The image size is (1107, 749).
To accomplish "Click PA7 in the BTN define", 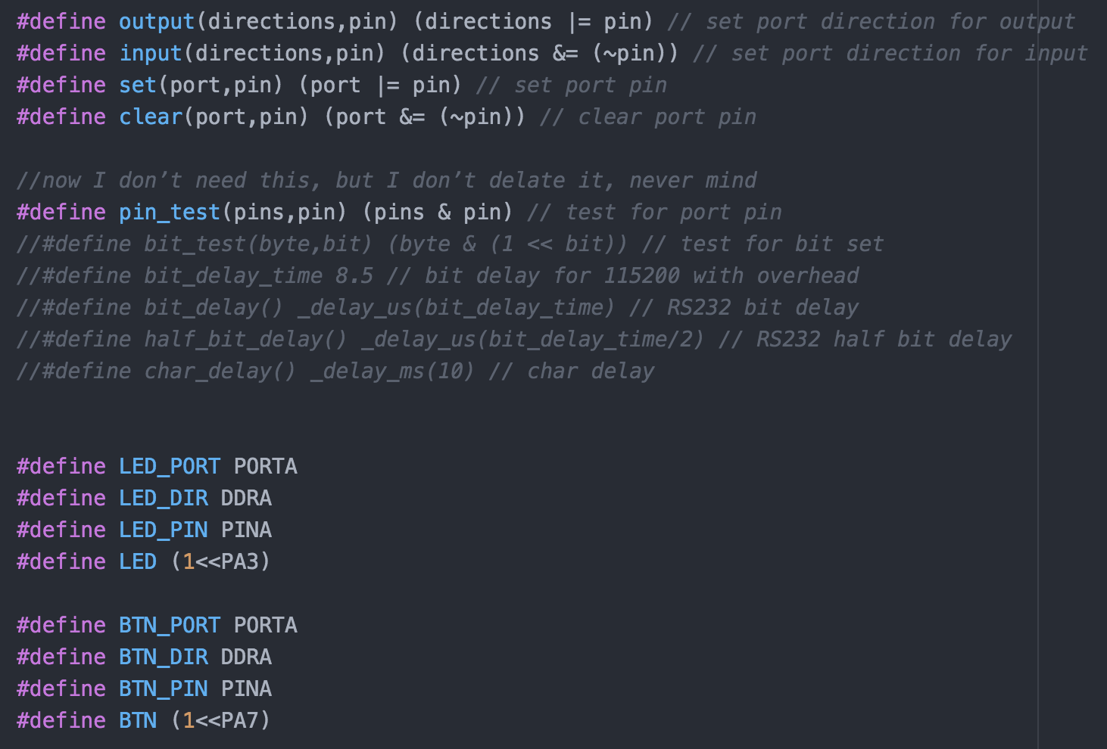I will tap(240, 721).
